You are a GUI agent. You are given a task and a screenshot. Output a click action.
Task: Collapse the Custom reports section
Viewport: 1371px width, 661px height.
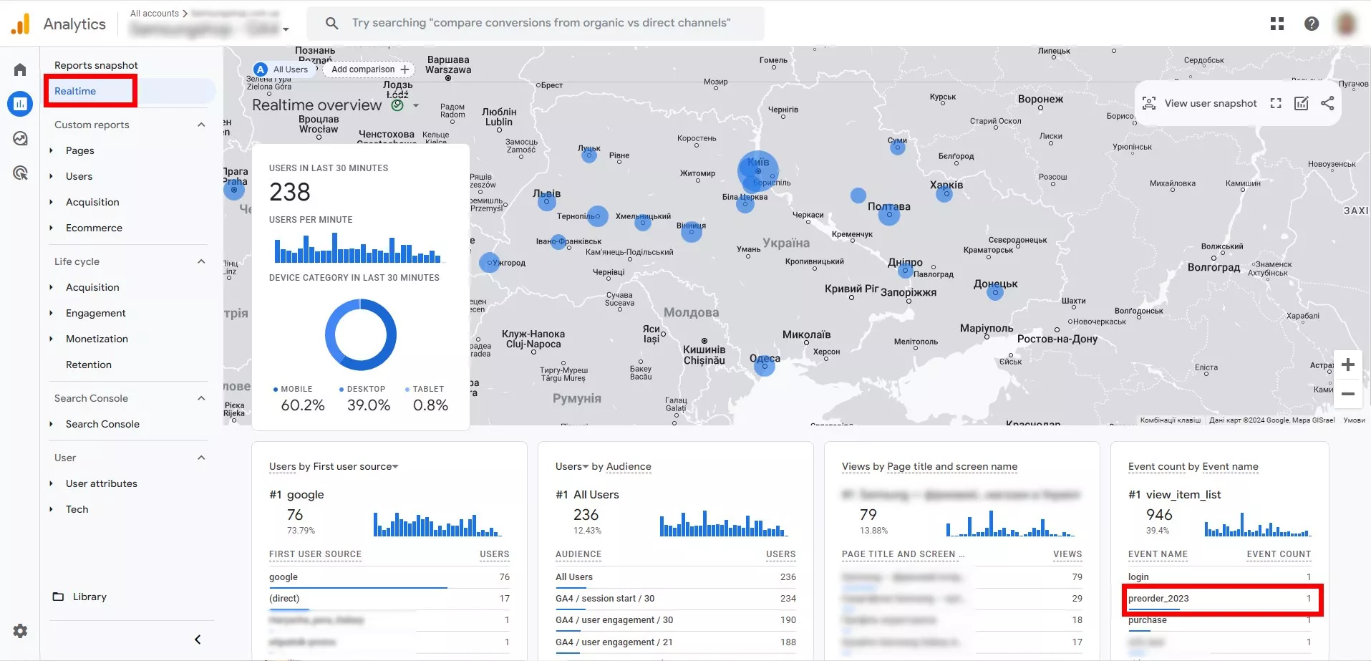(x=201, y=125)
